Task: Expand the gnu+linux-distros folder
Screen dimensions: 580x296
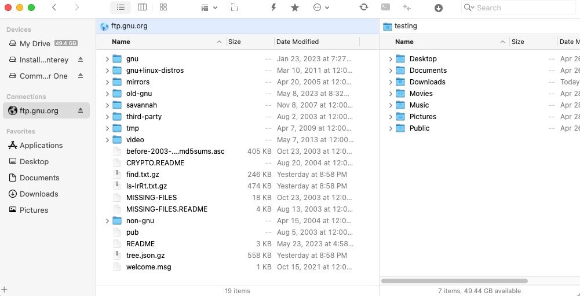Action: click(x=107, y=71)
